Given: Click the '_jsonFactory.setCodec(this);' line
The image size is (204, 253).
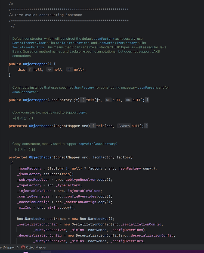Looking at the screenshot, I should [45, 174].
